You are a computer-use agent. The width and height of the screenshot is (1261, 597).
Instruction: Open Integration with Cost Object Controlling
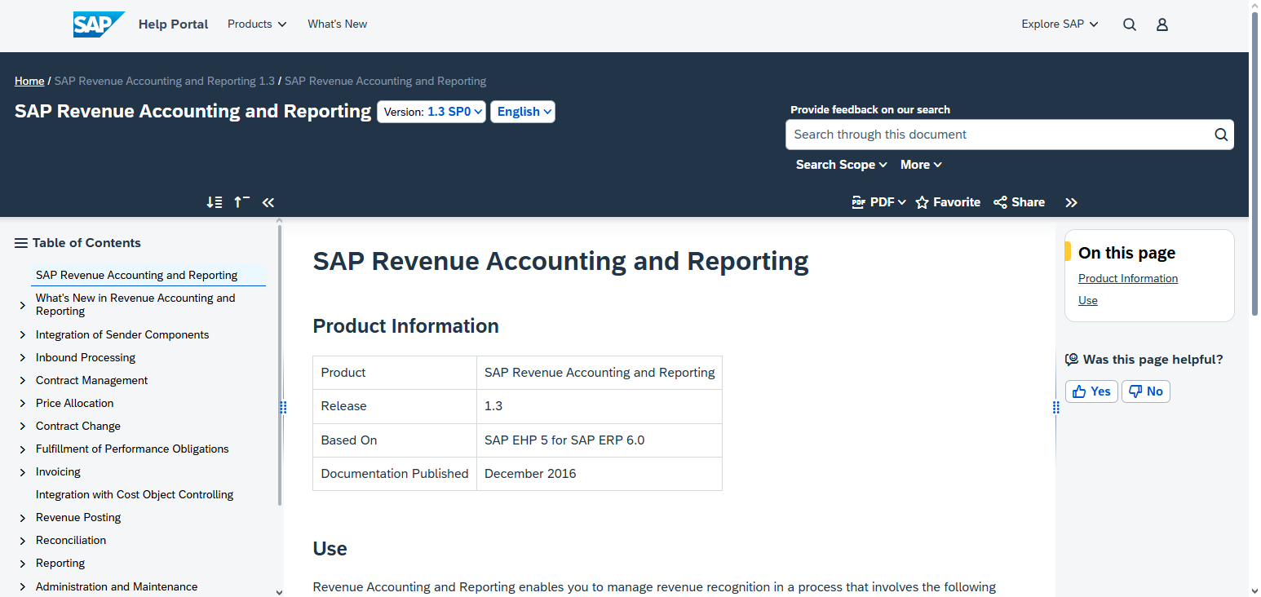pyautogui.click(x=135, y=494)
